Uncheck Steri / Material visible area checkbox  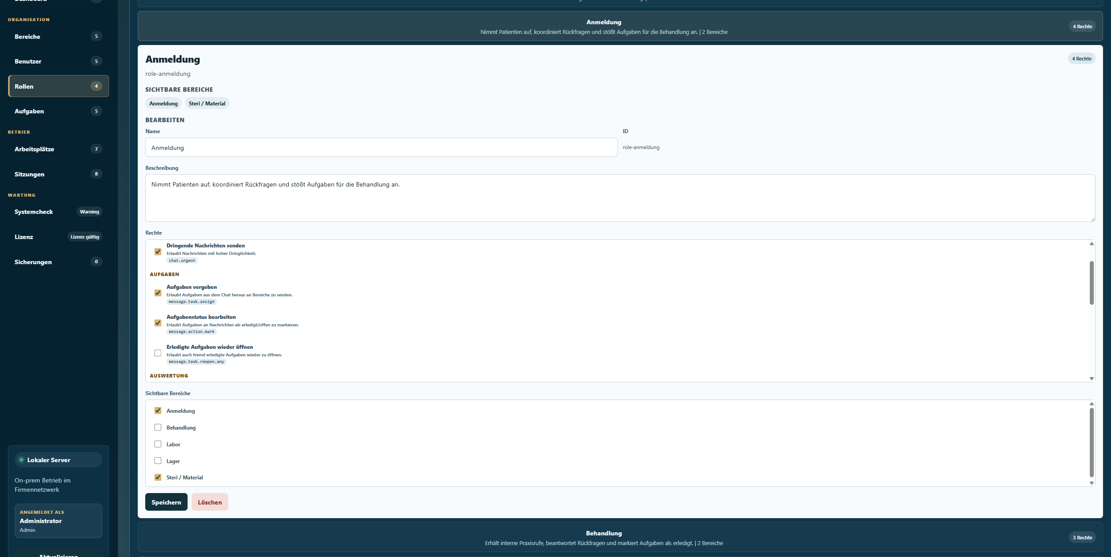tap(158, 477)
